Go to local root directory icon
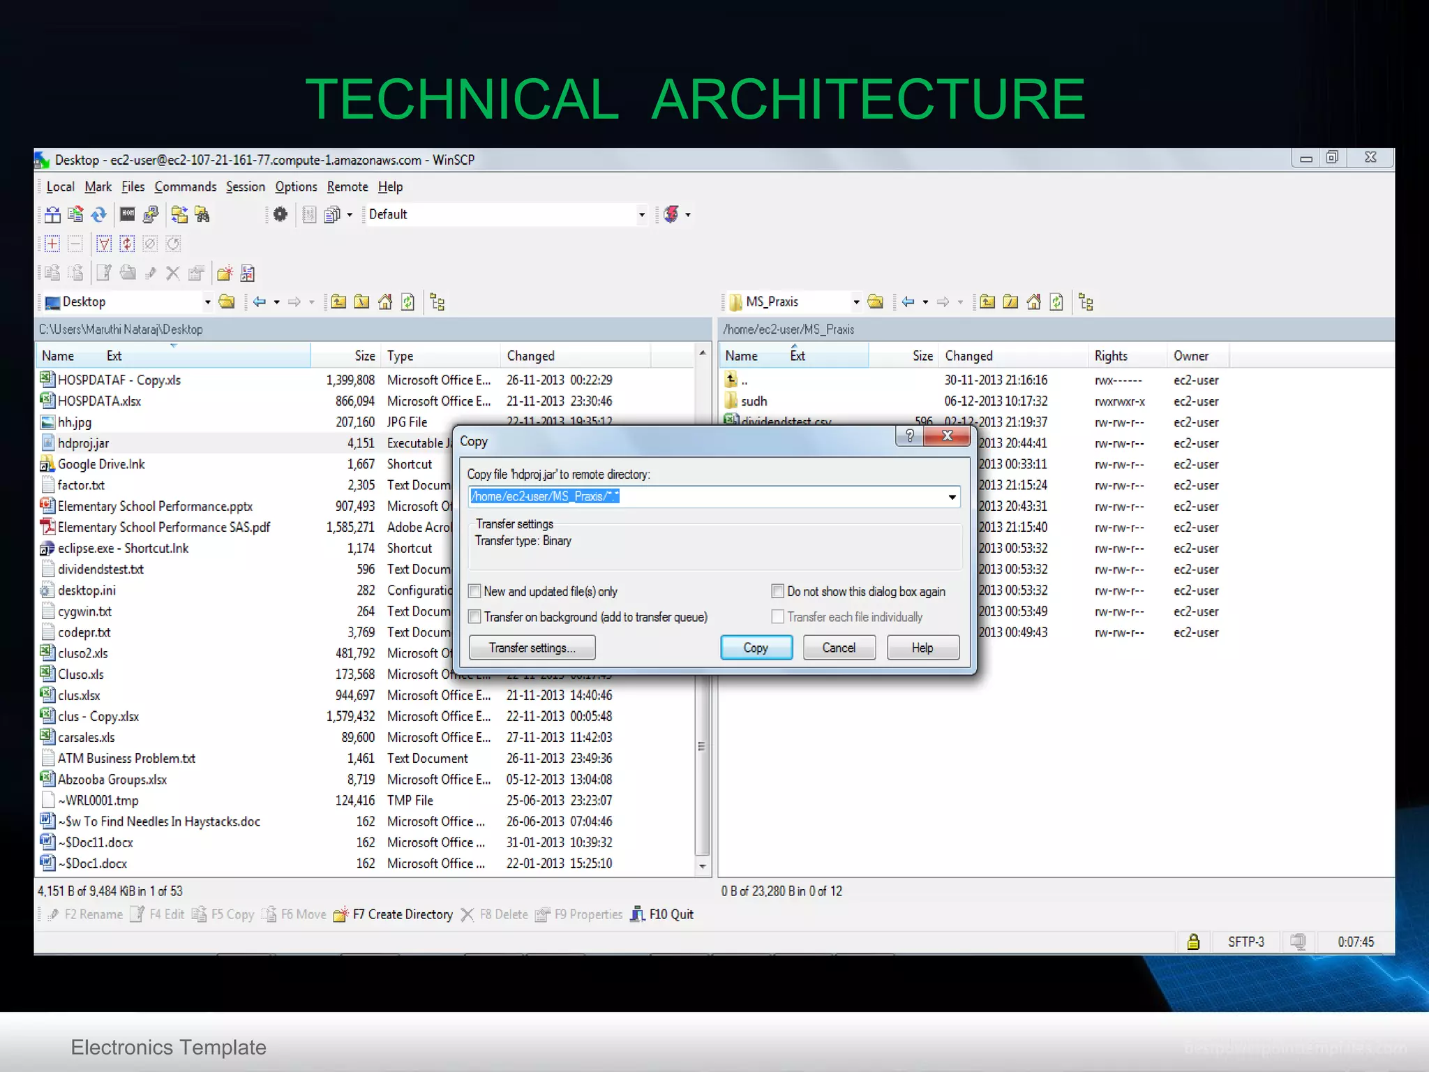 (x=361, y=302)
